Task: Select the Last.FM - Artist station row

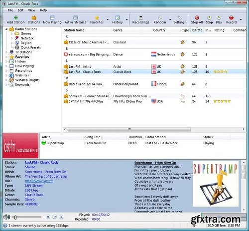Action: pyautogui.click(x=154, y=66)
